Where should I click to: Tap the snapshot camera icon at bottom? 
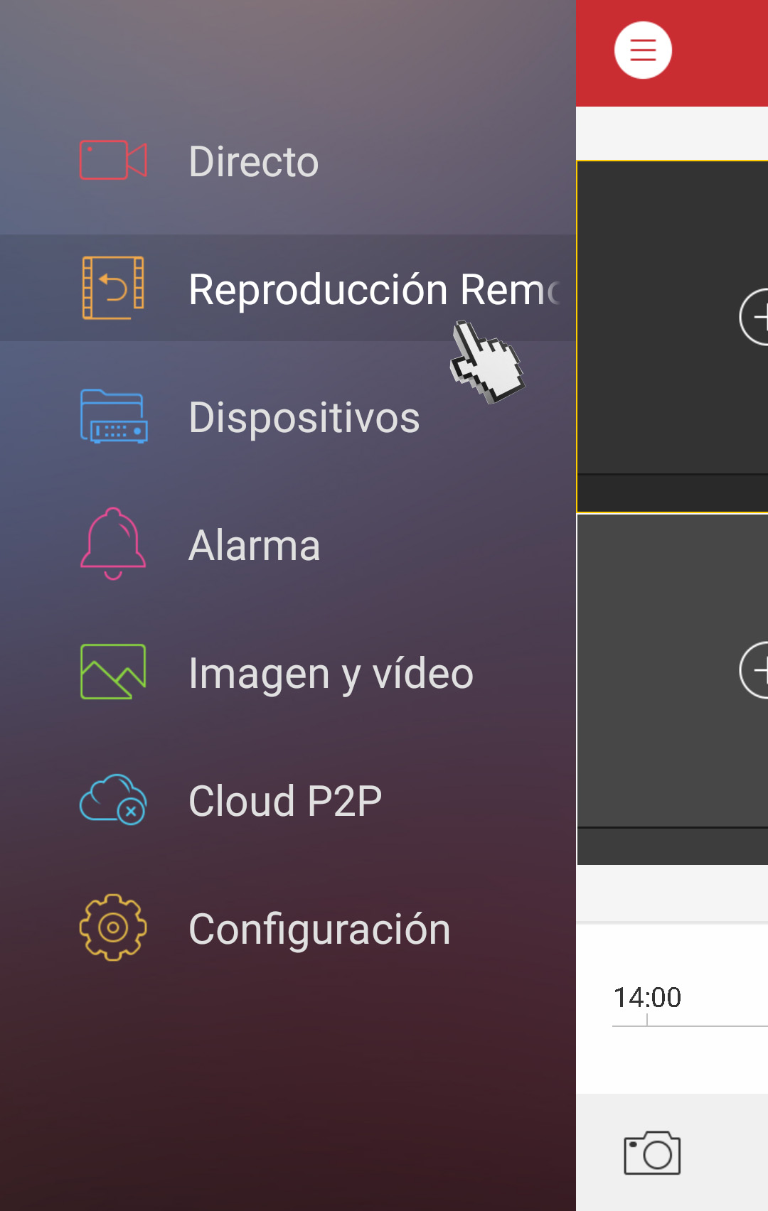pos(652,1153)
